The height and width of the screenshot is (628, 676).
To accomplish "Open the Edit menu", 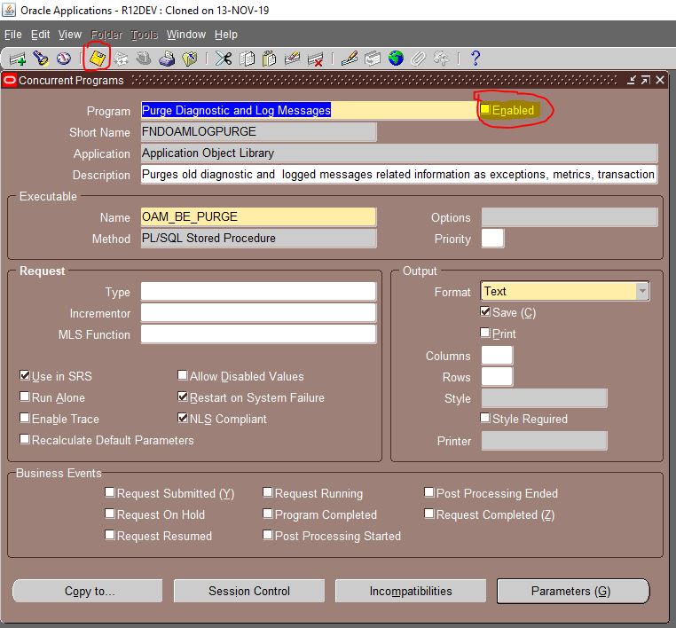I will point(40,35).
